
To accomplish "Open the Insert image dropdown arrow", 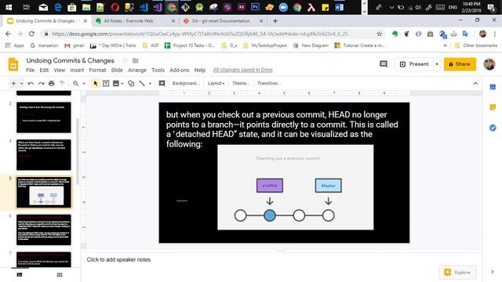I will point(122,84).
